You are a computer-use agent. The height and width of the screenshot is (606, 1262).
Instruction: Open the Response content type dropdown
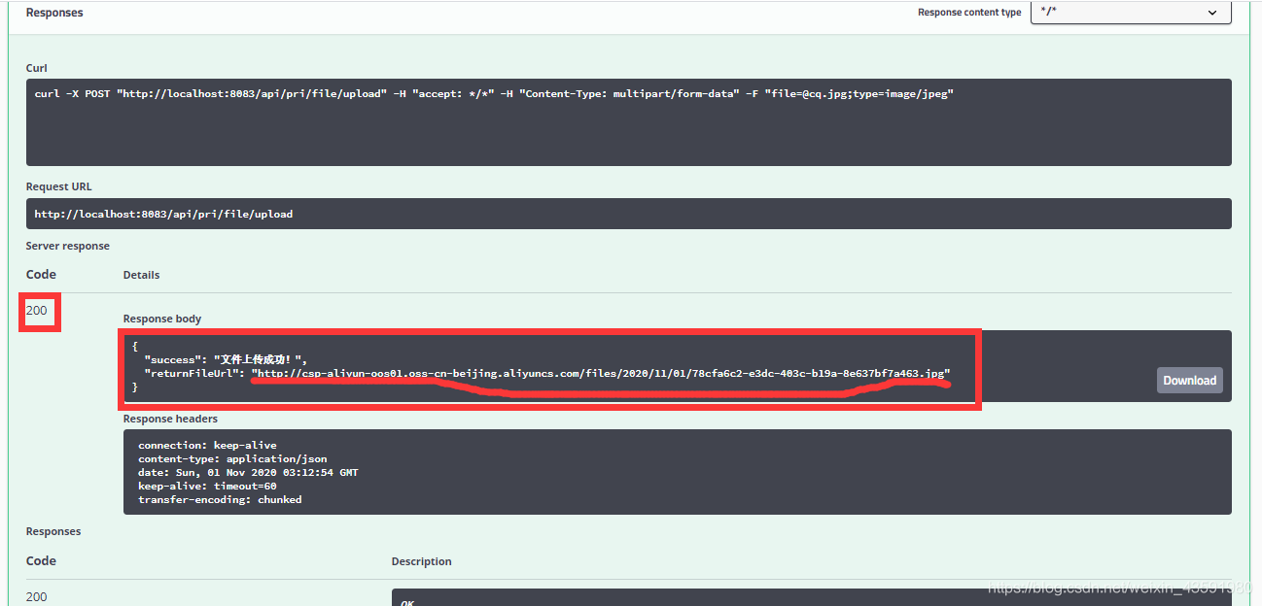(1131, 13)
